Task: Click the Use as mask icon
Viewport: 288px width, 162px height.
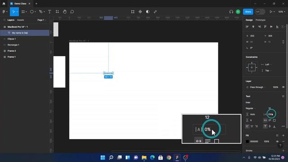Action: (148, 12)
